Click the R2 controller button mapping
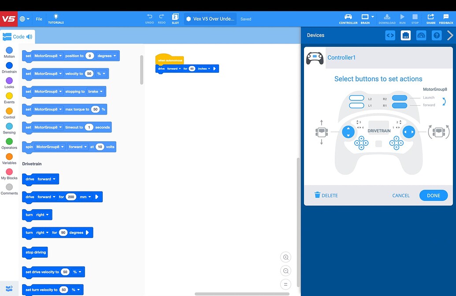This screenshot has height=296, width=456. 400,97
